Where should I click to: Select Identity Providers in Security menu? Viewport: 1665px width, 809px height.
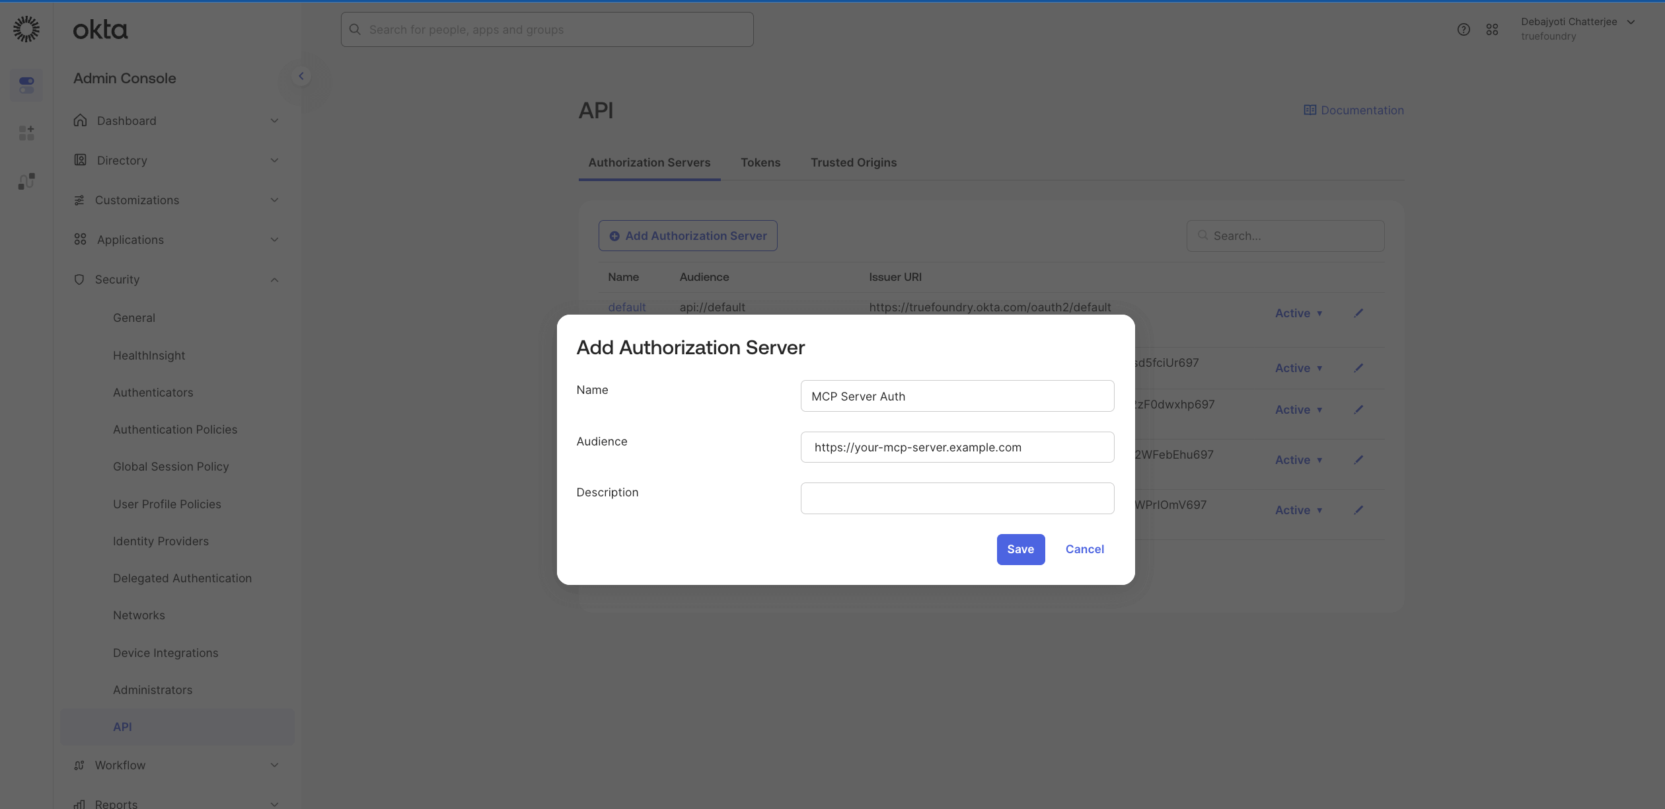(x=161, y=541)
